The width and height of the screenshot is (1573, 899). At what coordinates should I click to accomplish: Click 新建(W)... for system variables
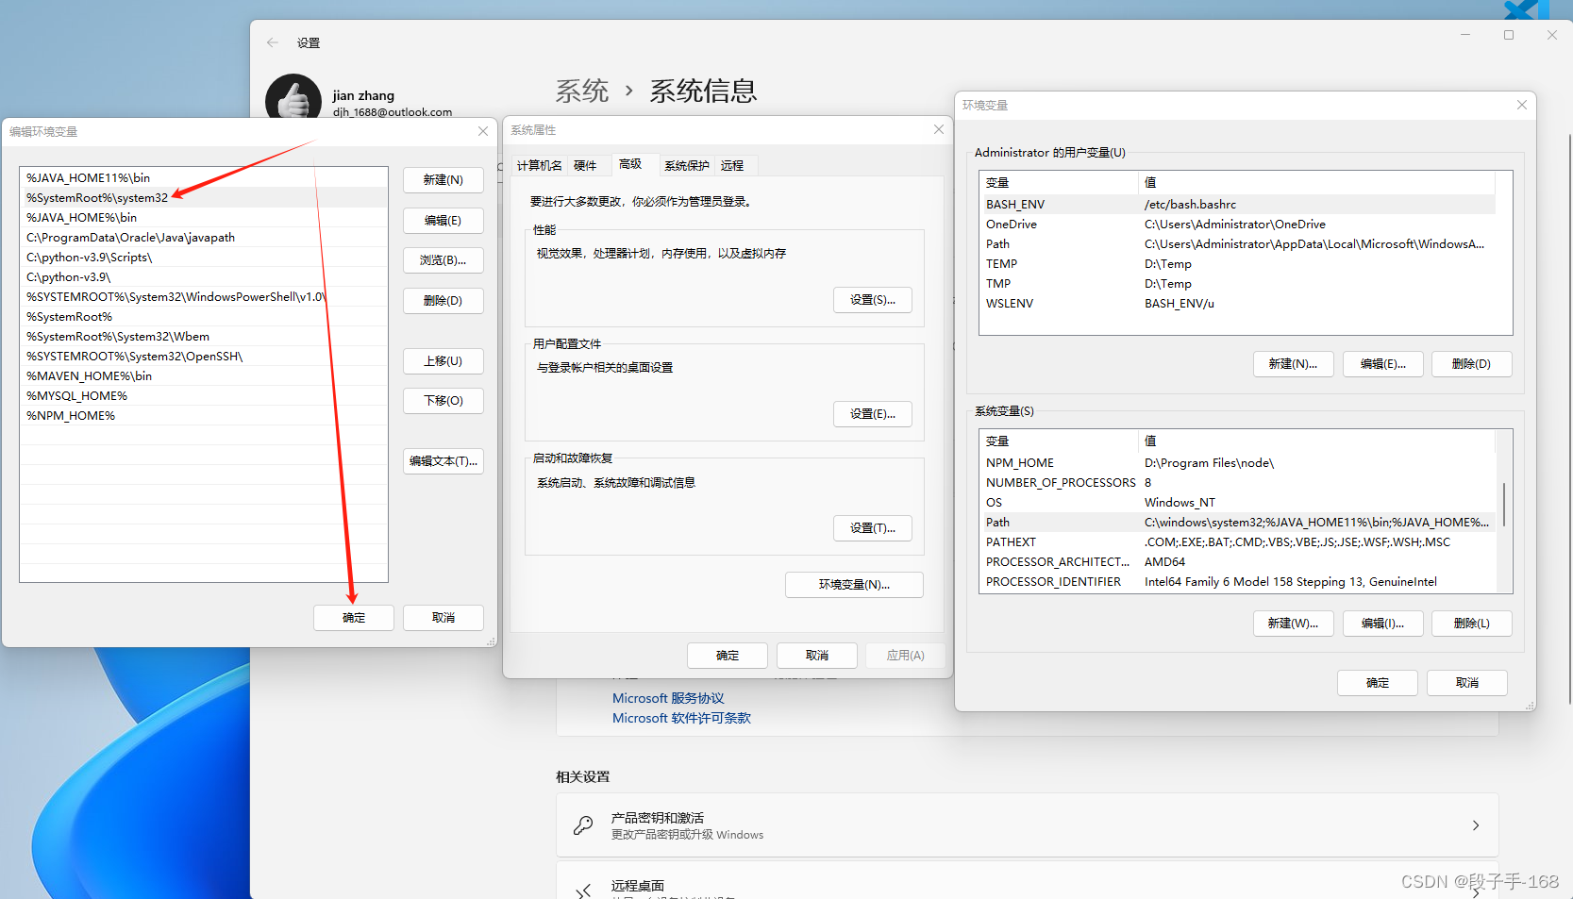[1293, 624]
